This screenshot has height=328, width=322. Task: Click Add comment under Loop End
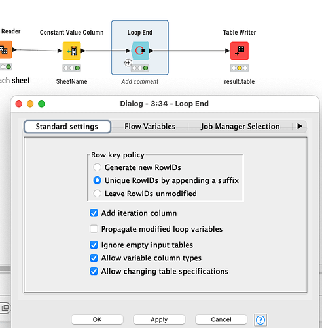coord(140,81)
